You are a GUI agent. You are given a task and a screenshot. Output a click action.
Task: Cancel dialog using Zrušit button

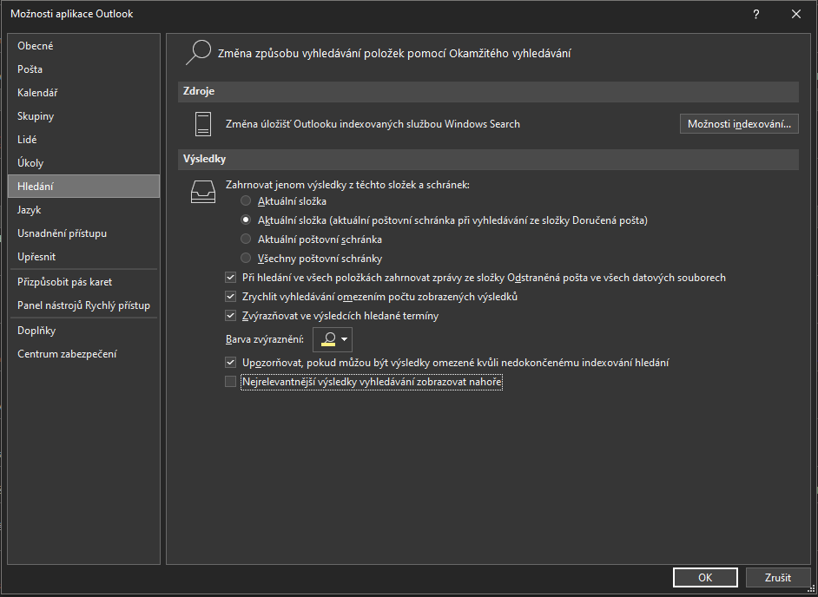[x=778, y=577]
